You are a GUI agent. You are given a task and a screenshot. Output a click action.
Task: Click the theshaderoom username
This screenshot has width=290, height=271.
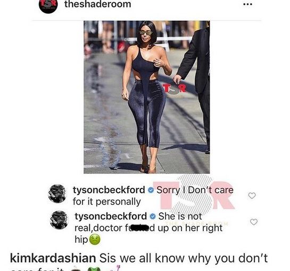pos(98,4)
